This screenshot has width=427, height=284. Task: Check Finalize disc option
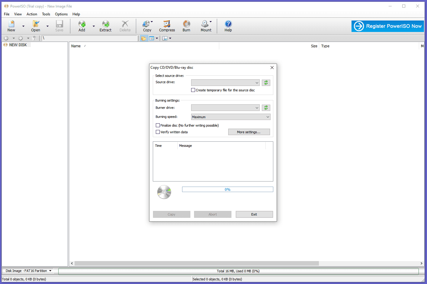tap(158, 125)
